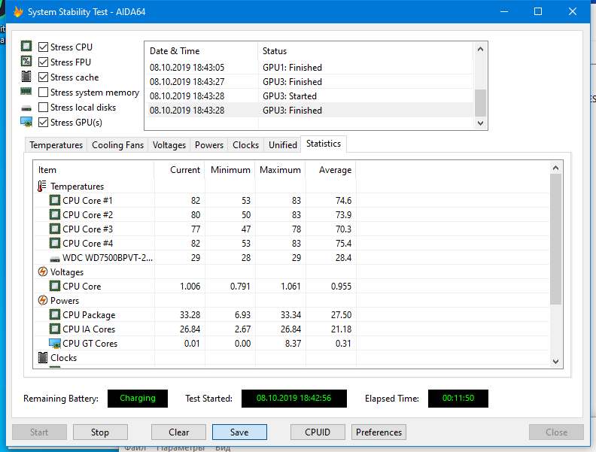Click the Current column header

(179, 170)
